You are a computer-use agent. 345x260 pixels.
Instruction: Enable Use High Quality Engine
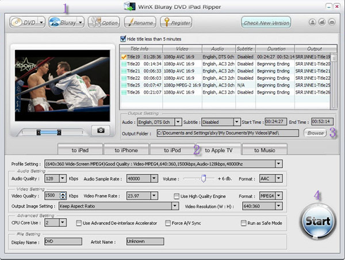click(x=177, y=196)
